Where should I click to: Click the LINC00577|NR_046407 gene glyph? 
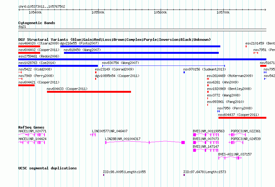click(93, 135)
